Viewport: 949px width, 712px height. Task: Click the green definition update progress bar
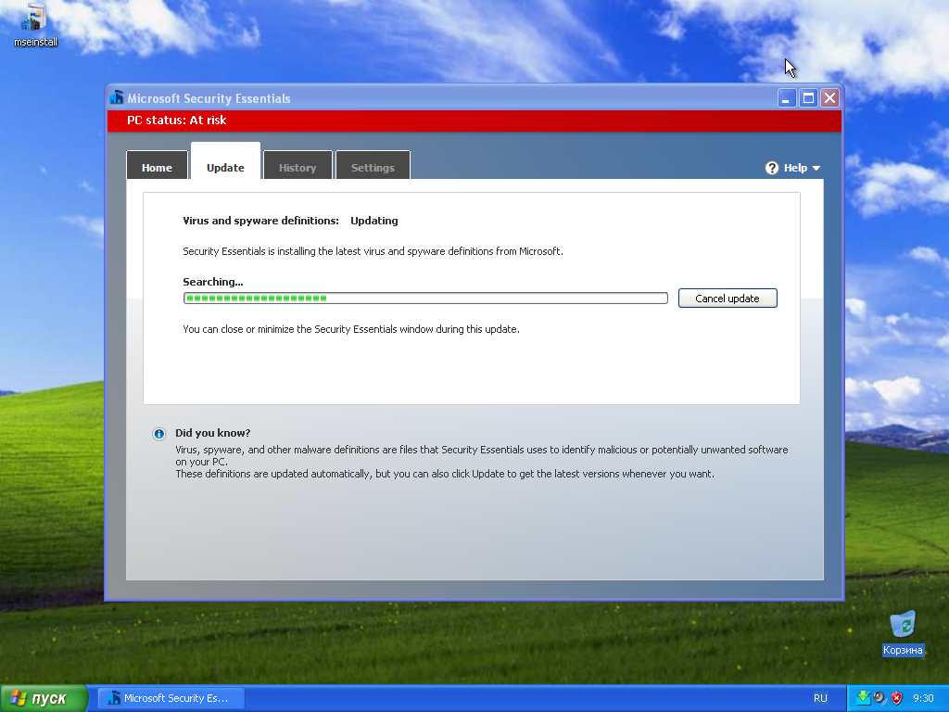(x=425, y=298)
